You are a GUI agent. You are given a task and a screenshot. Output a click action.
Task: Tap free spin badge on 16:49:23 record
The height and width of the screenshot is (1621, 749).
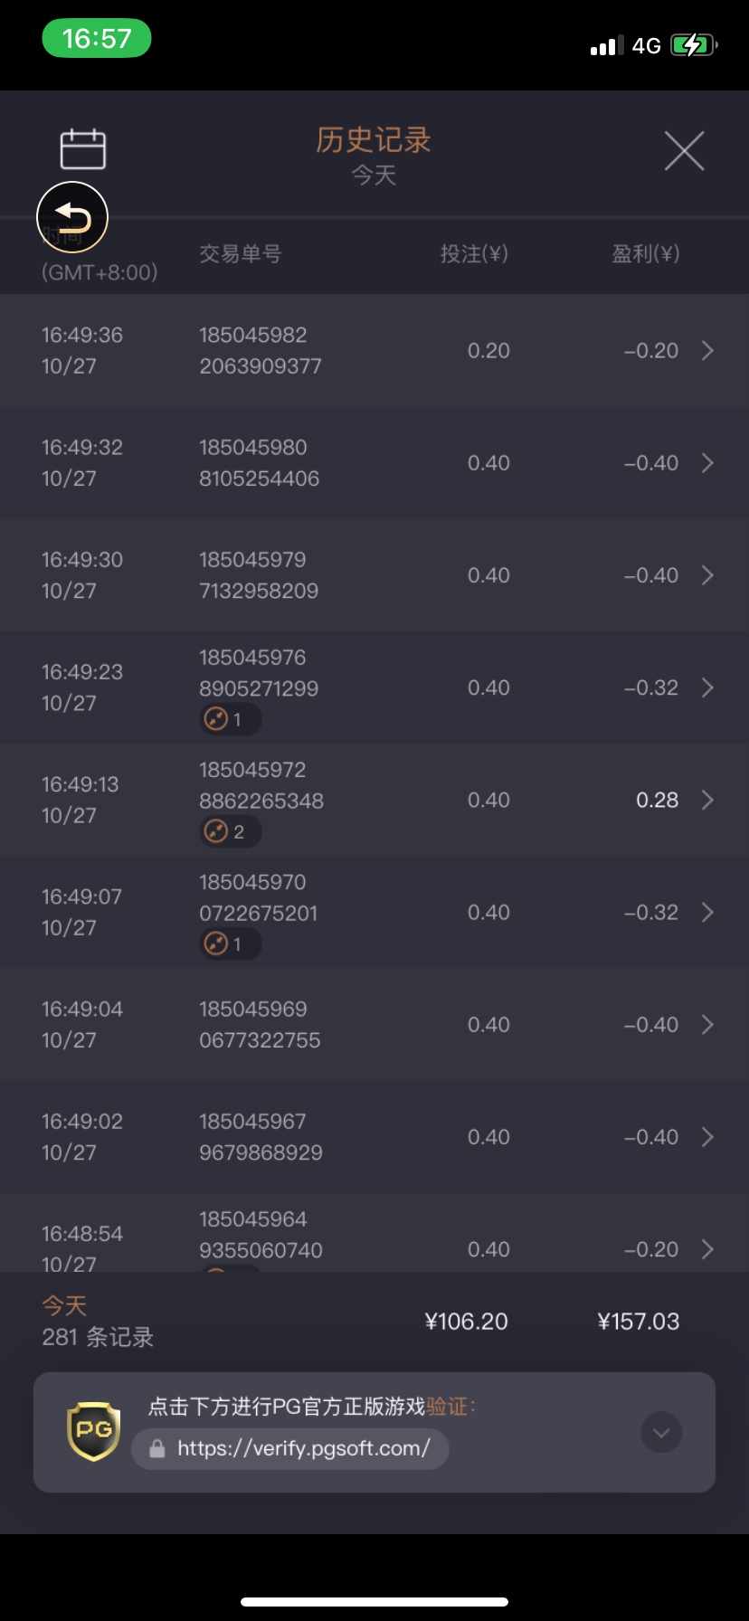coord(230,720)
